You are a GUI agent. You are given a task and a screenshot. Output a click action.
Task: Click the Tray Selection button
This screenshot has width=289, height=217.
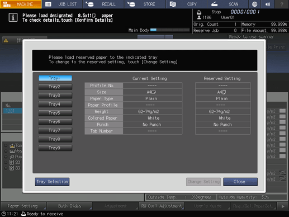click(52, 182)
